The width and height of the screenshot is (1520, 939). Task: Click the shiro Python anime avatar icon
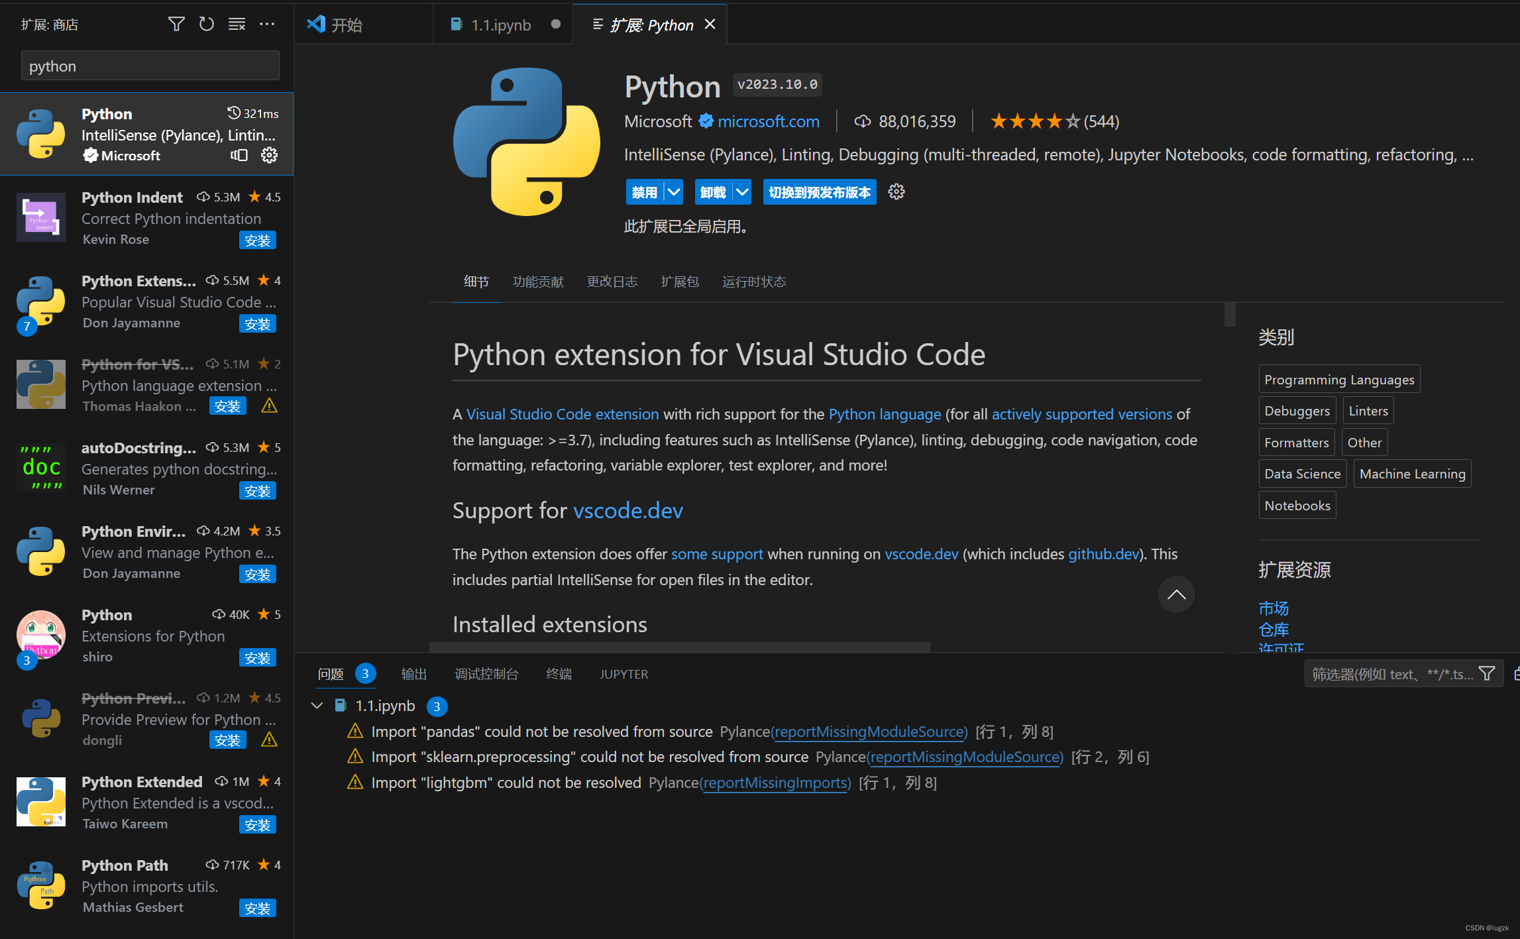pos(41,635)
